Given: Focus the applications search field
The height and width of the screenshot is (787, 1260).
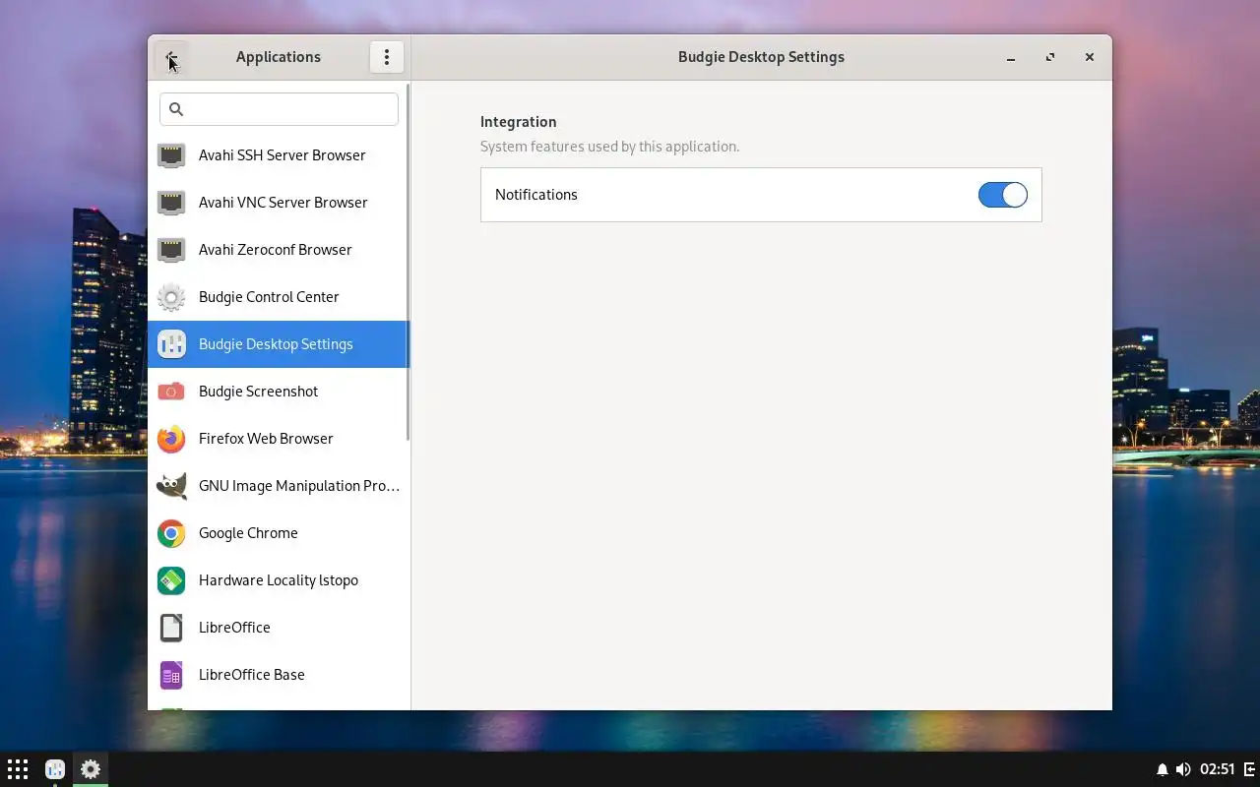Looking at the screenshot, I should click(x=279, y=109).
